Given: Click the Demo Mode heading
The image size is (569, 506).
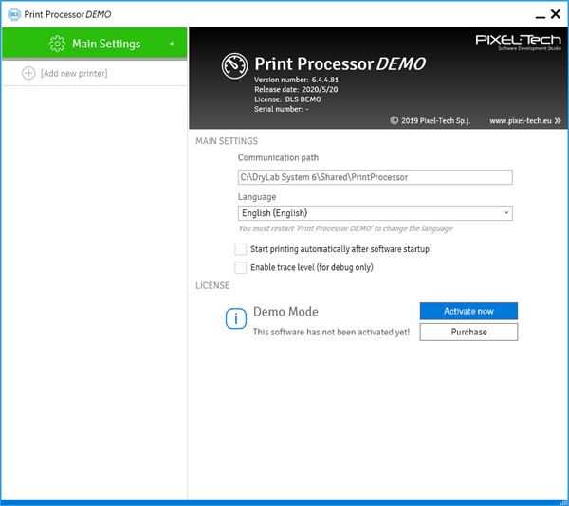Looking at the screenshot, I should (x=285, y=312).
